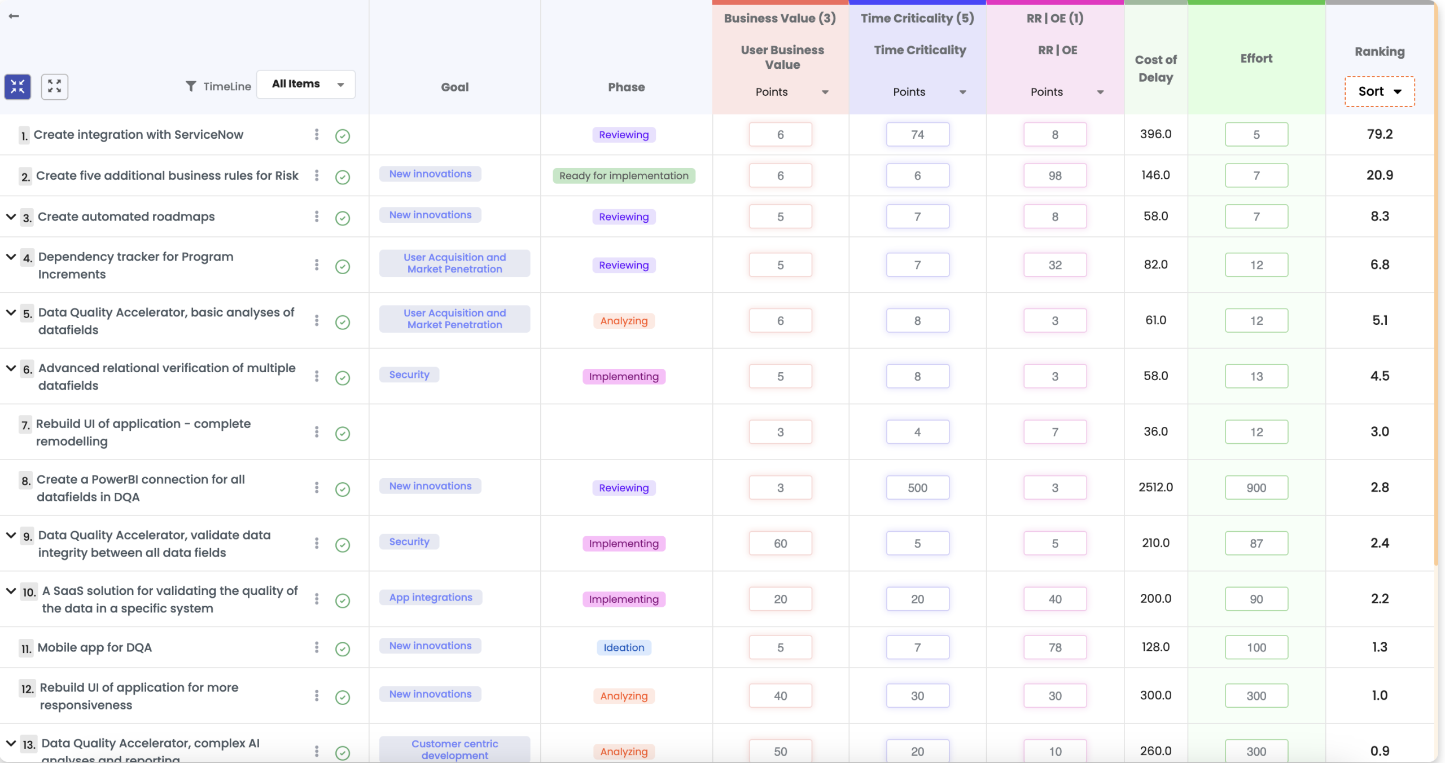Toggle green check circle for Dependency tracker row

pos(343,266)
